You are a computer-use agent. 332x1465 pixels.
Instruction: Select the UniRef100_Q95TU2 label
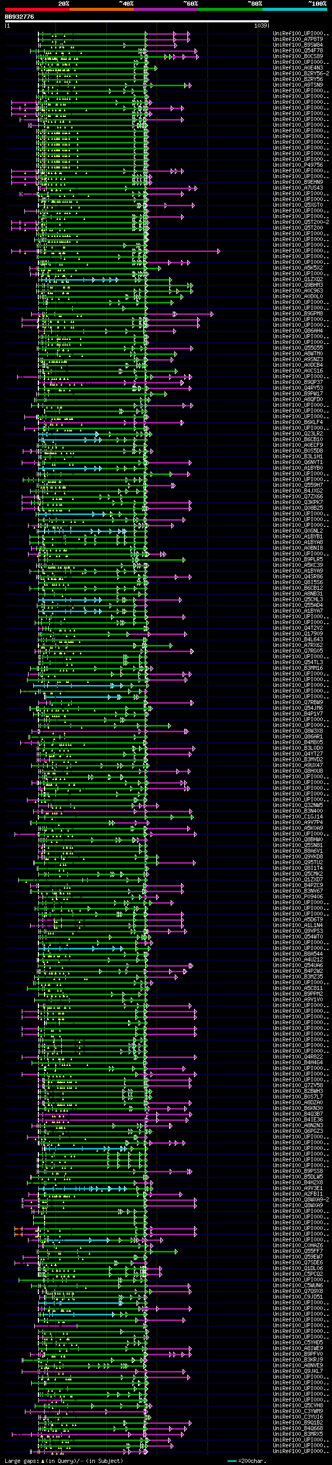point(298,862)
